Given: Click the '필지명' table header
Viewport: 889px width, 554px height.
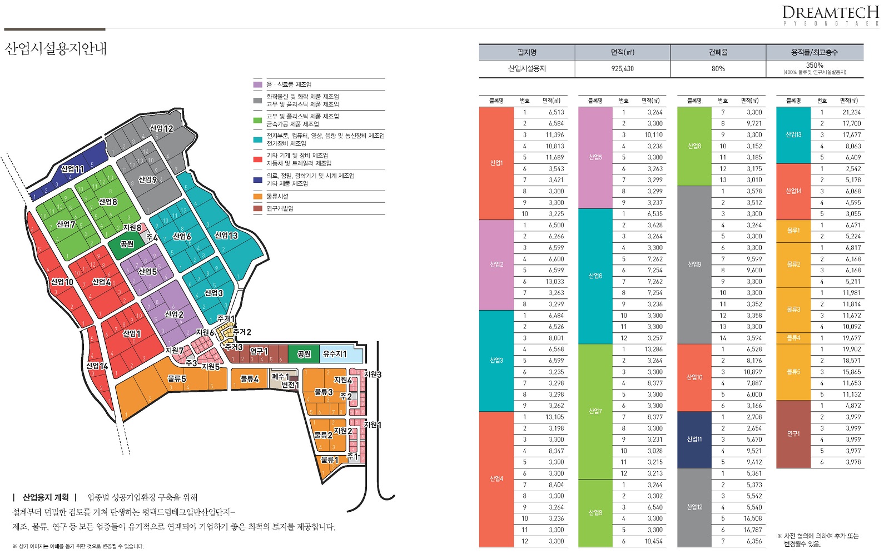Looking at the screenshot, I should [527, 52].
